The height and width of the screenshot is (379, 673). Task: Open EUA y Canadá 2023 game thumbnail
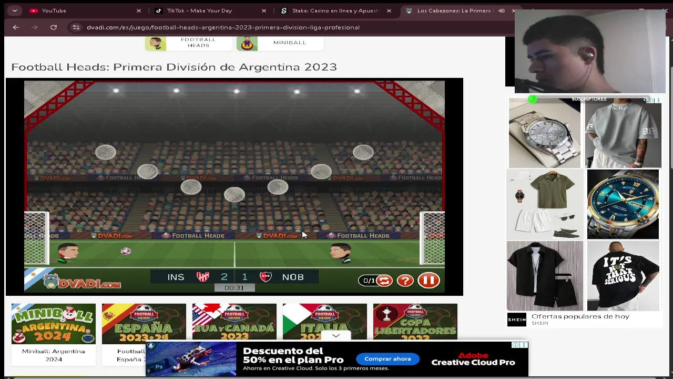(x=234, y=322)
